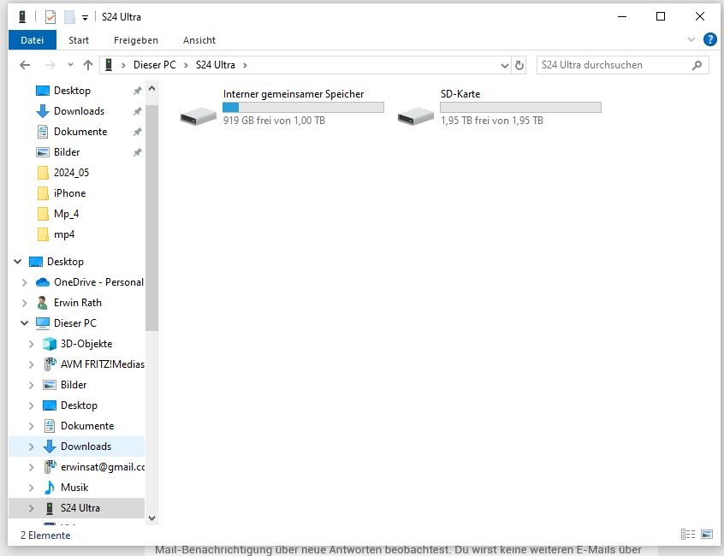
Task: Open the 2024_05 folder
Action: 71,173
